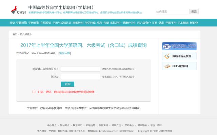Screen dimensions: 217x135
Task: Click the 姓名超过3个字 hint text
Action: tap(118, 77)
